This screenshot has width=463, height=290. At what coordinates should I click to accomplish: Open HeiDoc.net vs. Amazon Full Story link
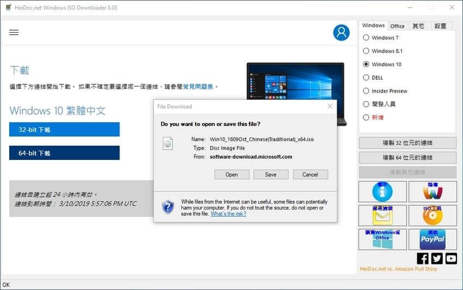(x=398, y=269)
